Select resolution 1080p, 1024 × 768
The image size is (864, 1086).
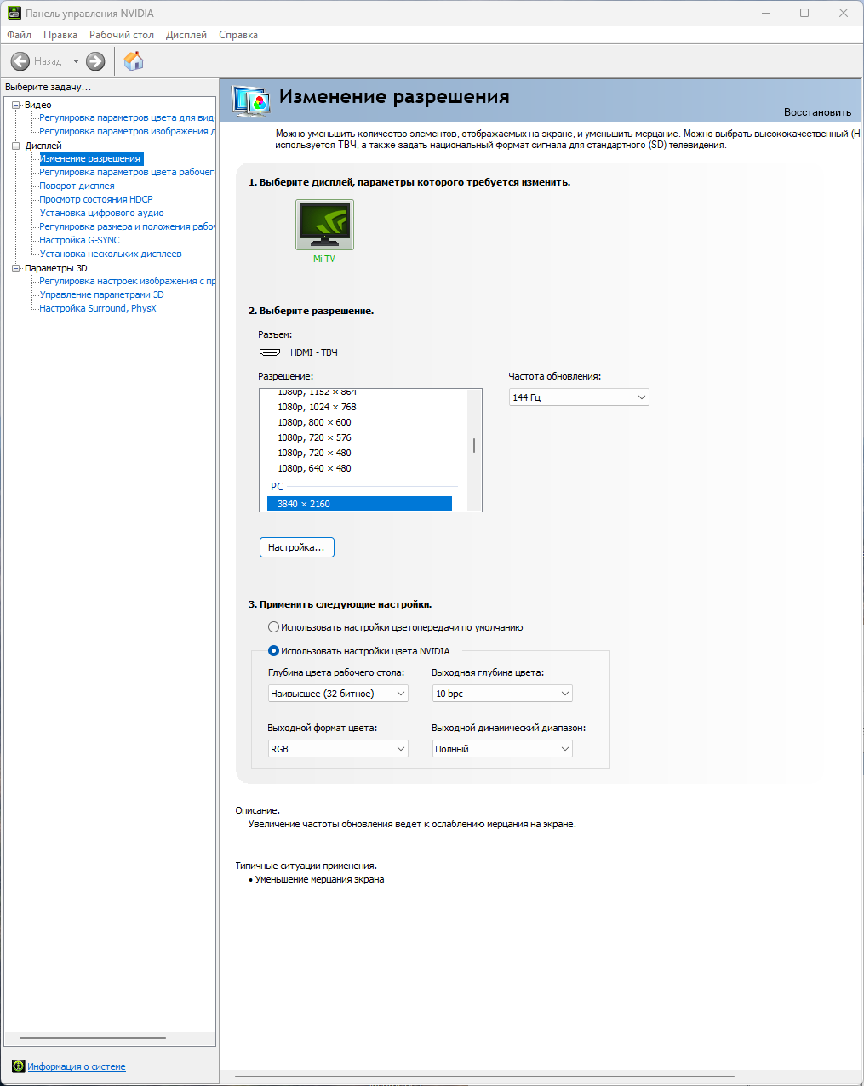[317, 407]
